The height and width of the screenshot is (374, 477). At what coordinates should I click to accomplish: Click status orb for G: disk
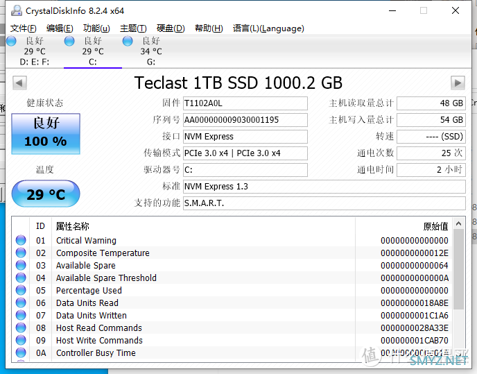(128, 41)
